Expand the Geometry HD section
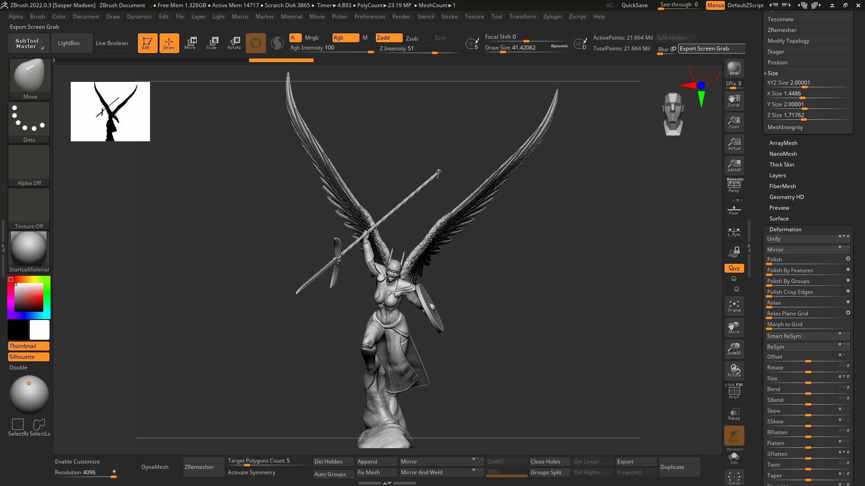Viewport: 865px width, 486px height. coord(787,197)
